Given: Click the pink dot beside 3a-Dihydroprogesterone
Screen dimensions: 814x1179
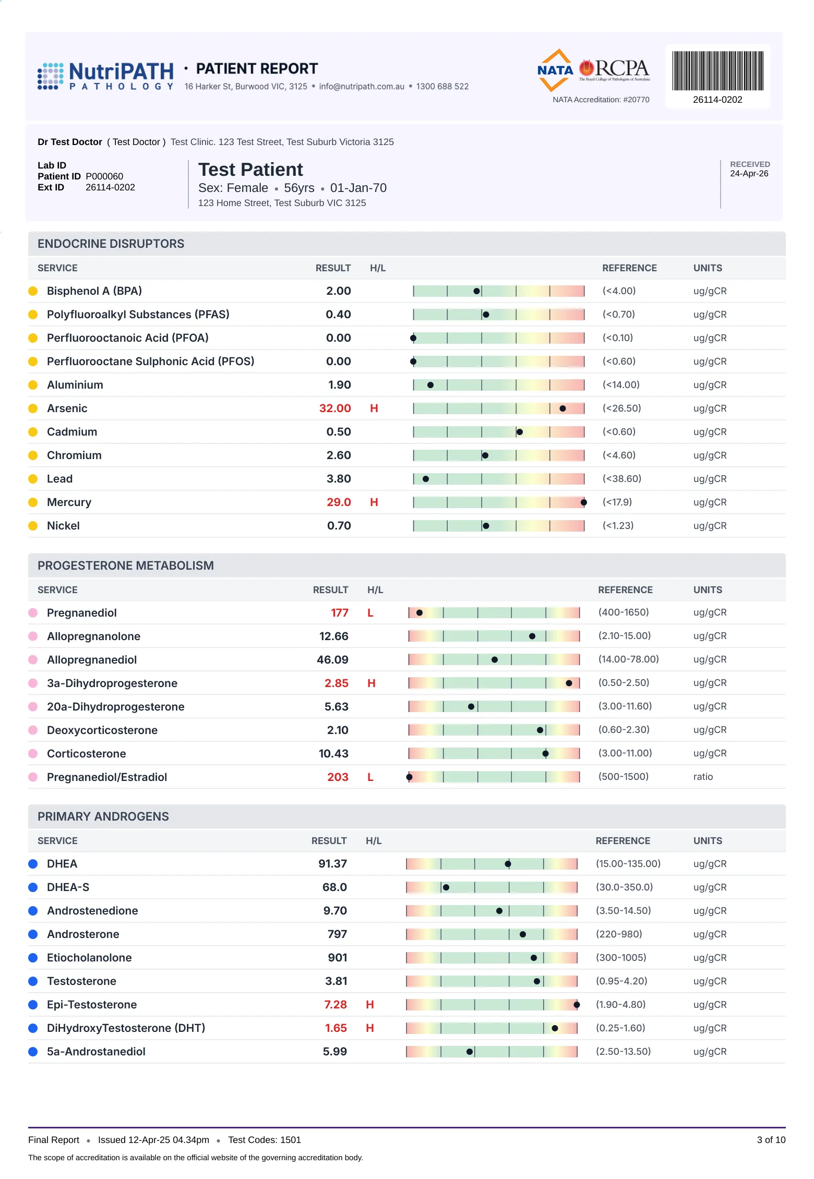Looking at the screenshot, I should click(x=33, y=683).
